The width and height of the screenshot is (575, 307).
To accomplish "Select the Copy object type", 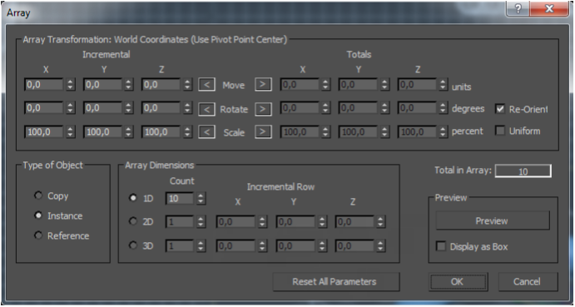I will tap(38, 196).
